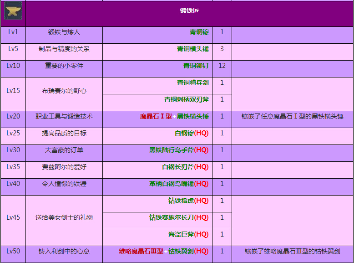Open the 钴铁赛施尔长刀(HQ) item link
This screenshot has height=263, width=354.
coord(179,217)
